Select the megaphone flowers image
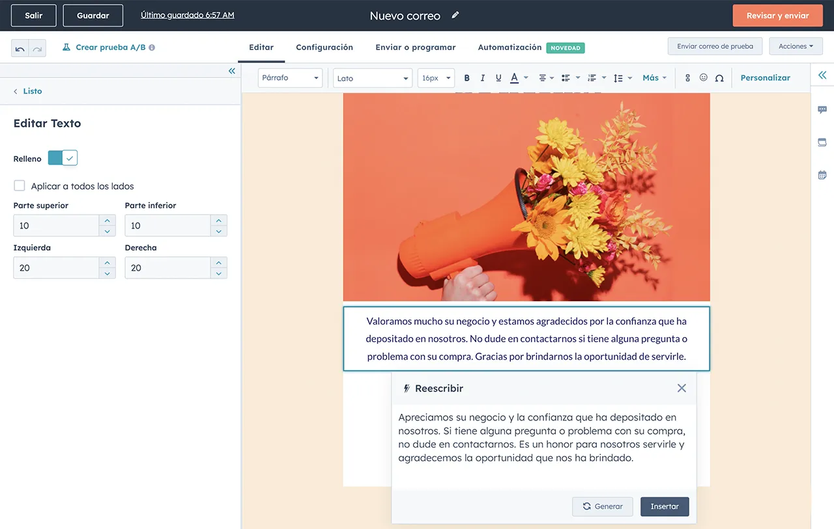Screen dimensions: 834x529 526,197
